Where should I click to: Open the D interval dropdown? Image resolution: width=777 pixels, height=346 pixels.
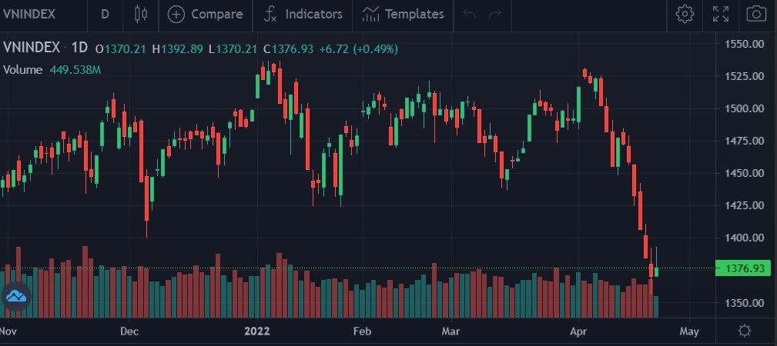coord(105,14)
